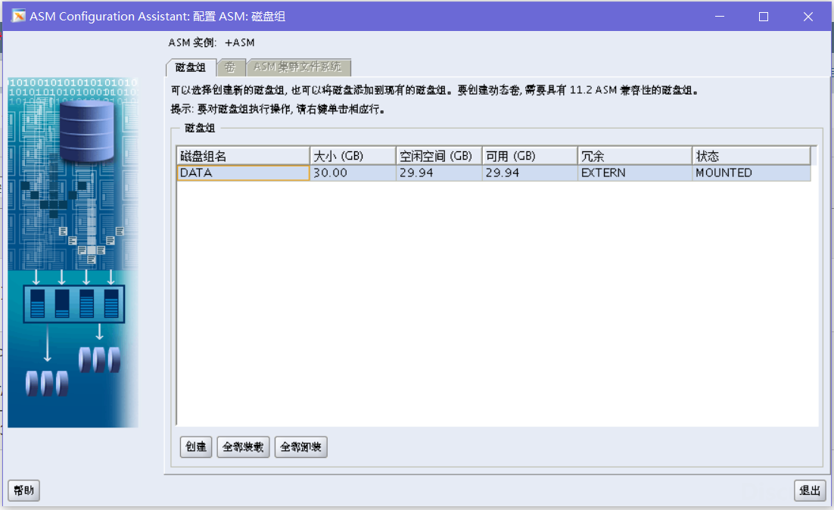The image size is (834, 510).
Task: Click the MOUNTED status cell
Action: pyautogui.click(x=751, y=173)
